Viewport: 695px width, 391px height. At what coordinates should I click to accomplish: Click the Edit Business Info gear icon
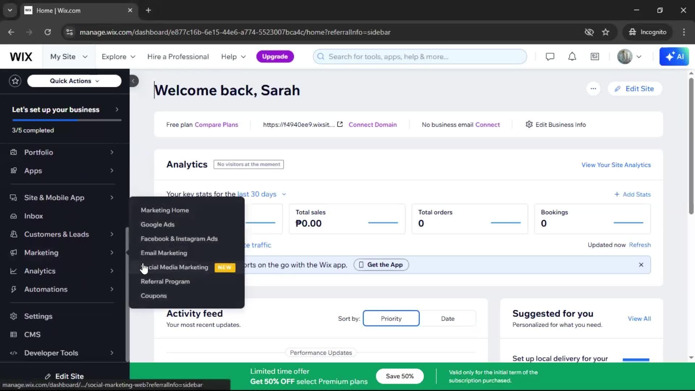[529, 125]
